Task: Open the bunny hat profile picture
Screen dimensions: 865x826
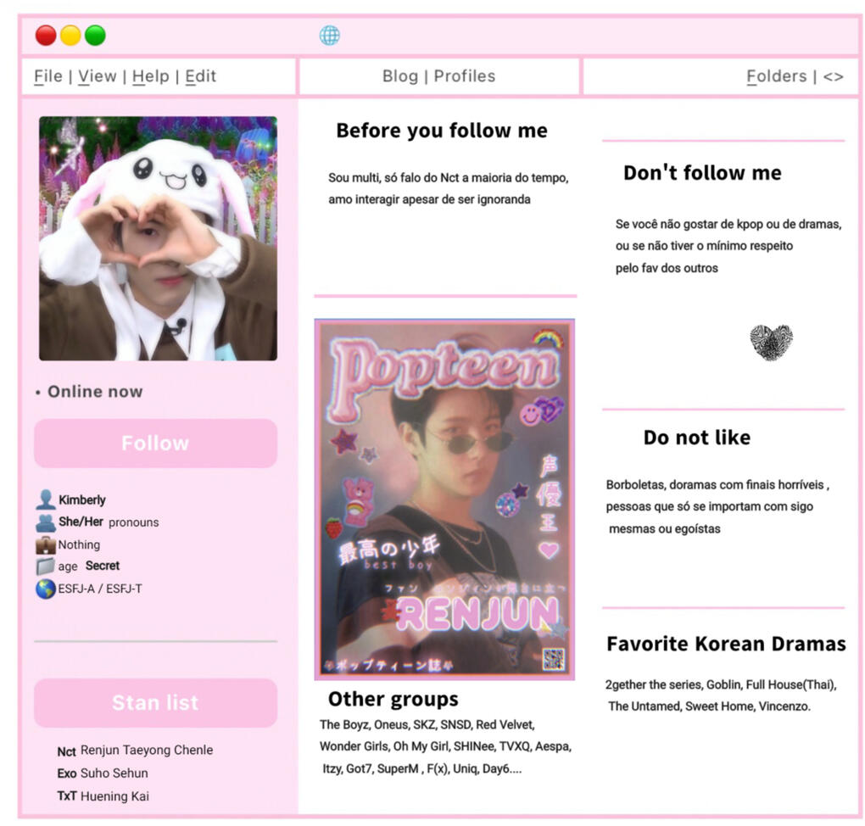Action: pos(159,238)
